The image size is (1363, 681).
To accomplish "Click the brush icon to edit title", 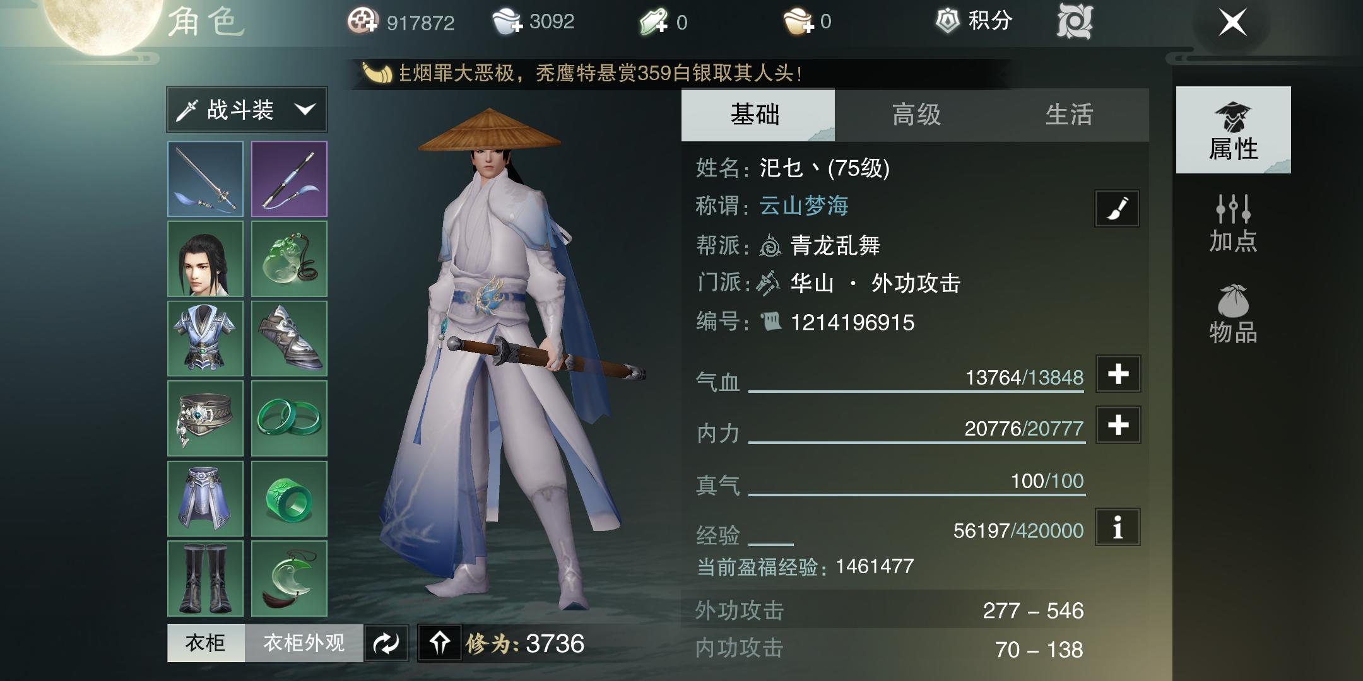I will 1117,209.
